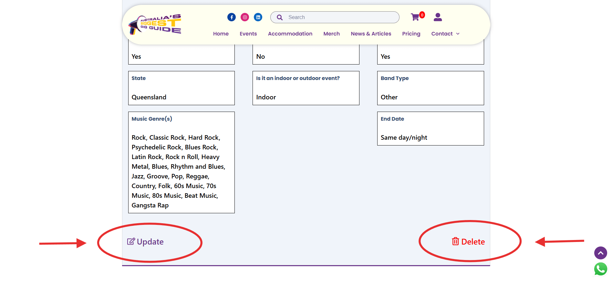The height and width of the screenshot is (281, 612).
Task: Open the Pricing menu item
Action: tap(411, 34)
